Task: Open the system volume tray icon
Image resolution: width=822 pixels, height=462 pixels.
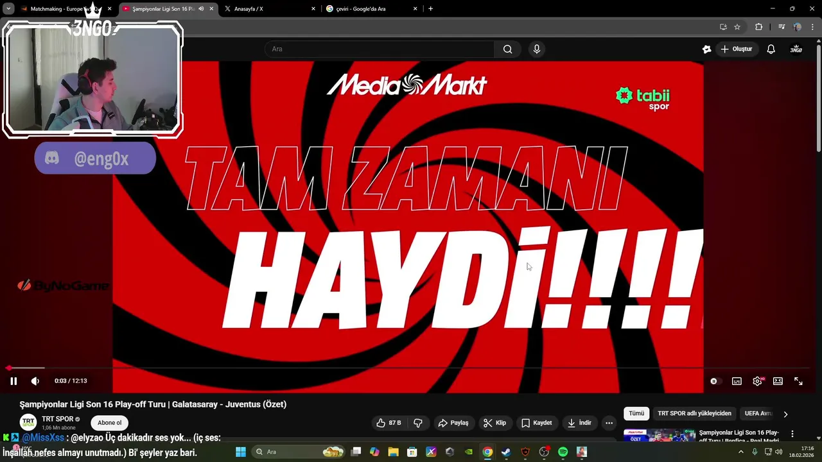Action: [779, 452]
